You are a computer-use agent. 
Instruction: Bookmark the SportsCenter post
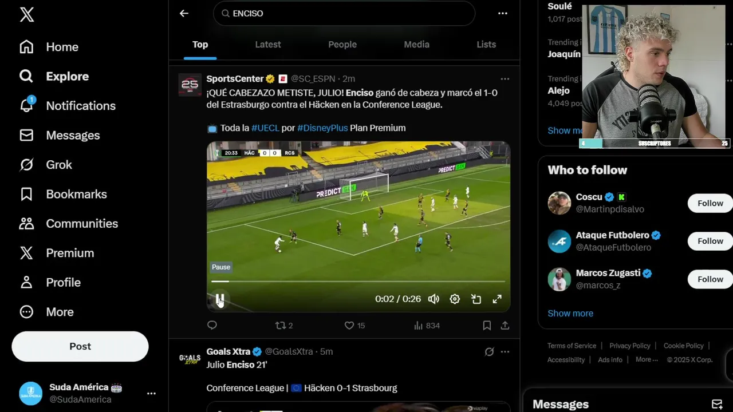pos(487,325)
